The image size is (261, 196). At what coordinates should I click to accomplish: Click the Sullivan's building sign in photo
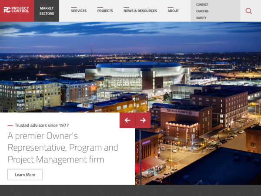(179, 111)
